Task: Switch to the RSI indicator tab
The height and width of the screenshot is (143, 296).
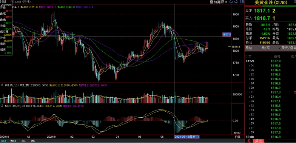Action: [23, 141]
